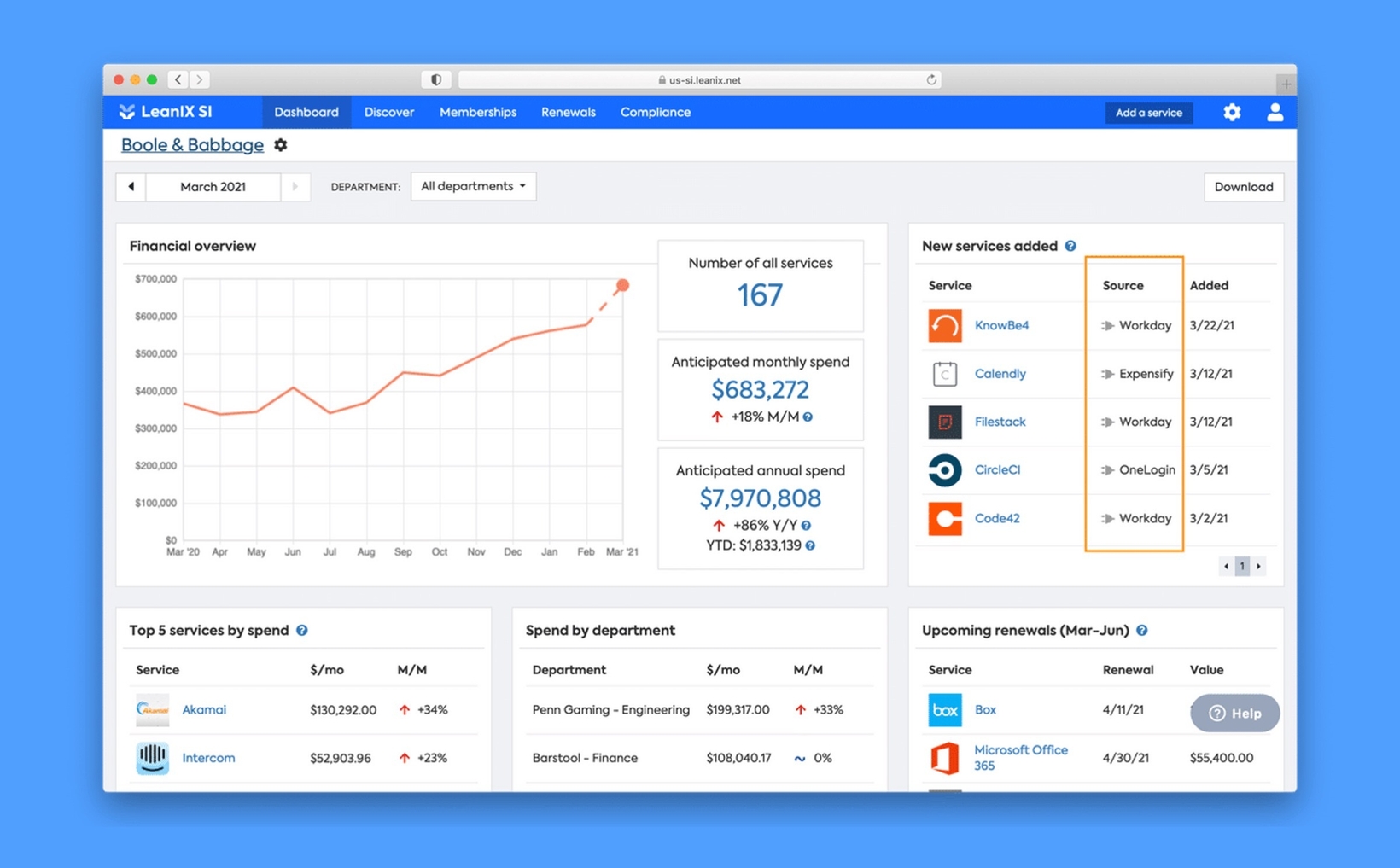Click the browser back arrow
Screen dimensions: 1400x868
[x=178, y=79]
